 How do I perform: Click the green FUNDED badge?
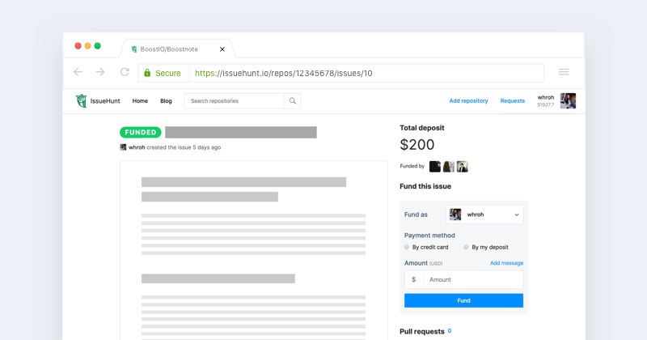point(140,132)
